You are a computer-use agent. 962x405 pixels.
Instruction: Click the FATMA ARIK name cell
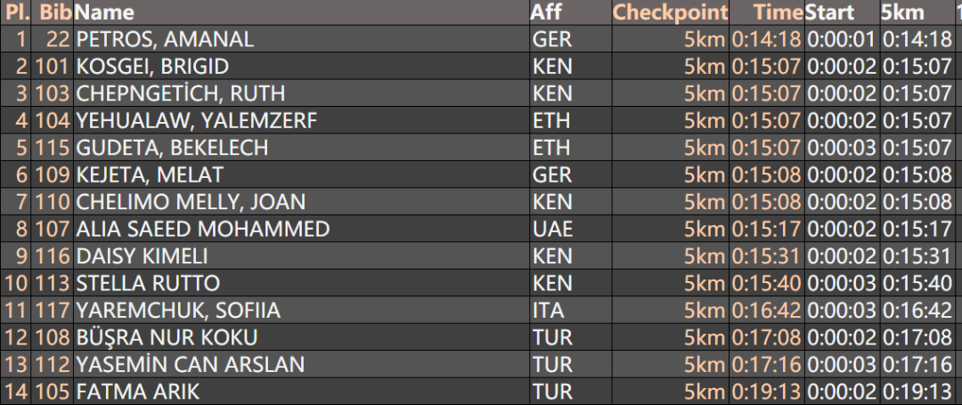point(138,391)
